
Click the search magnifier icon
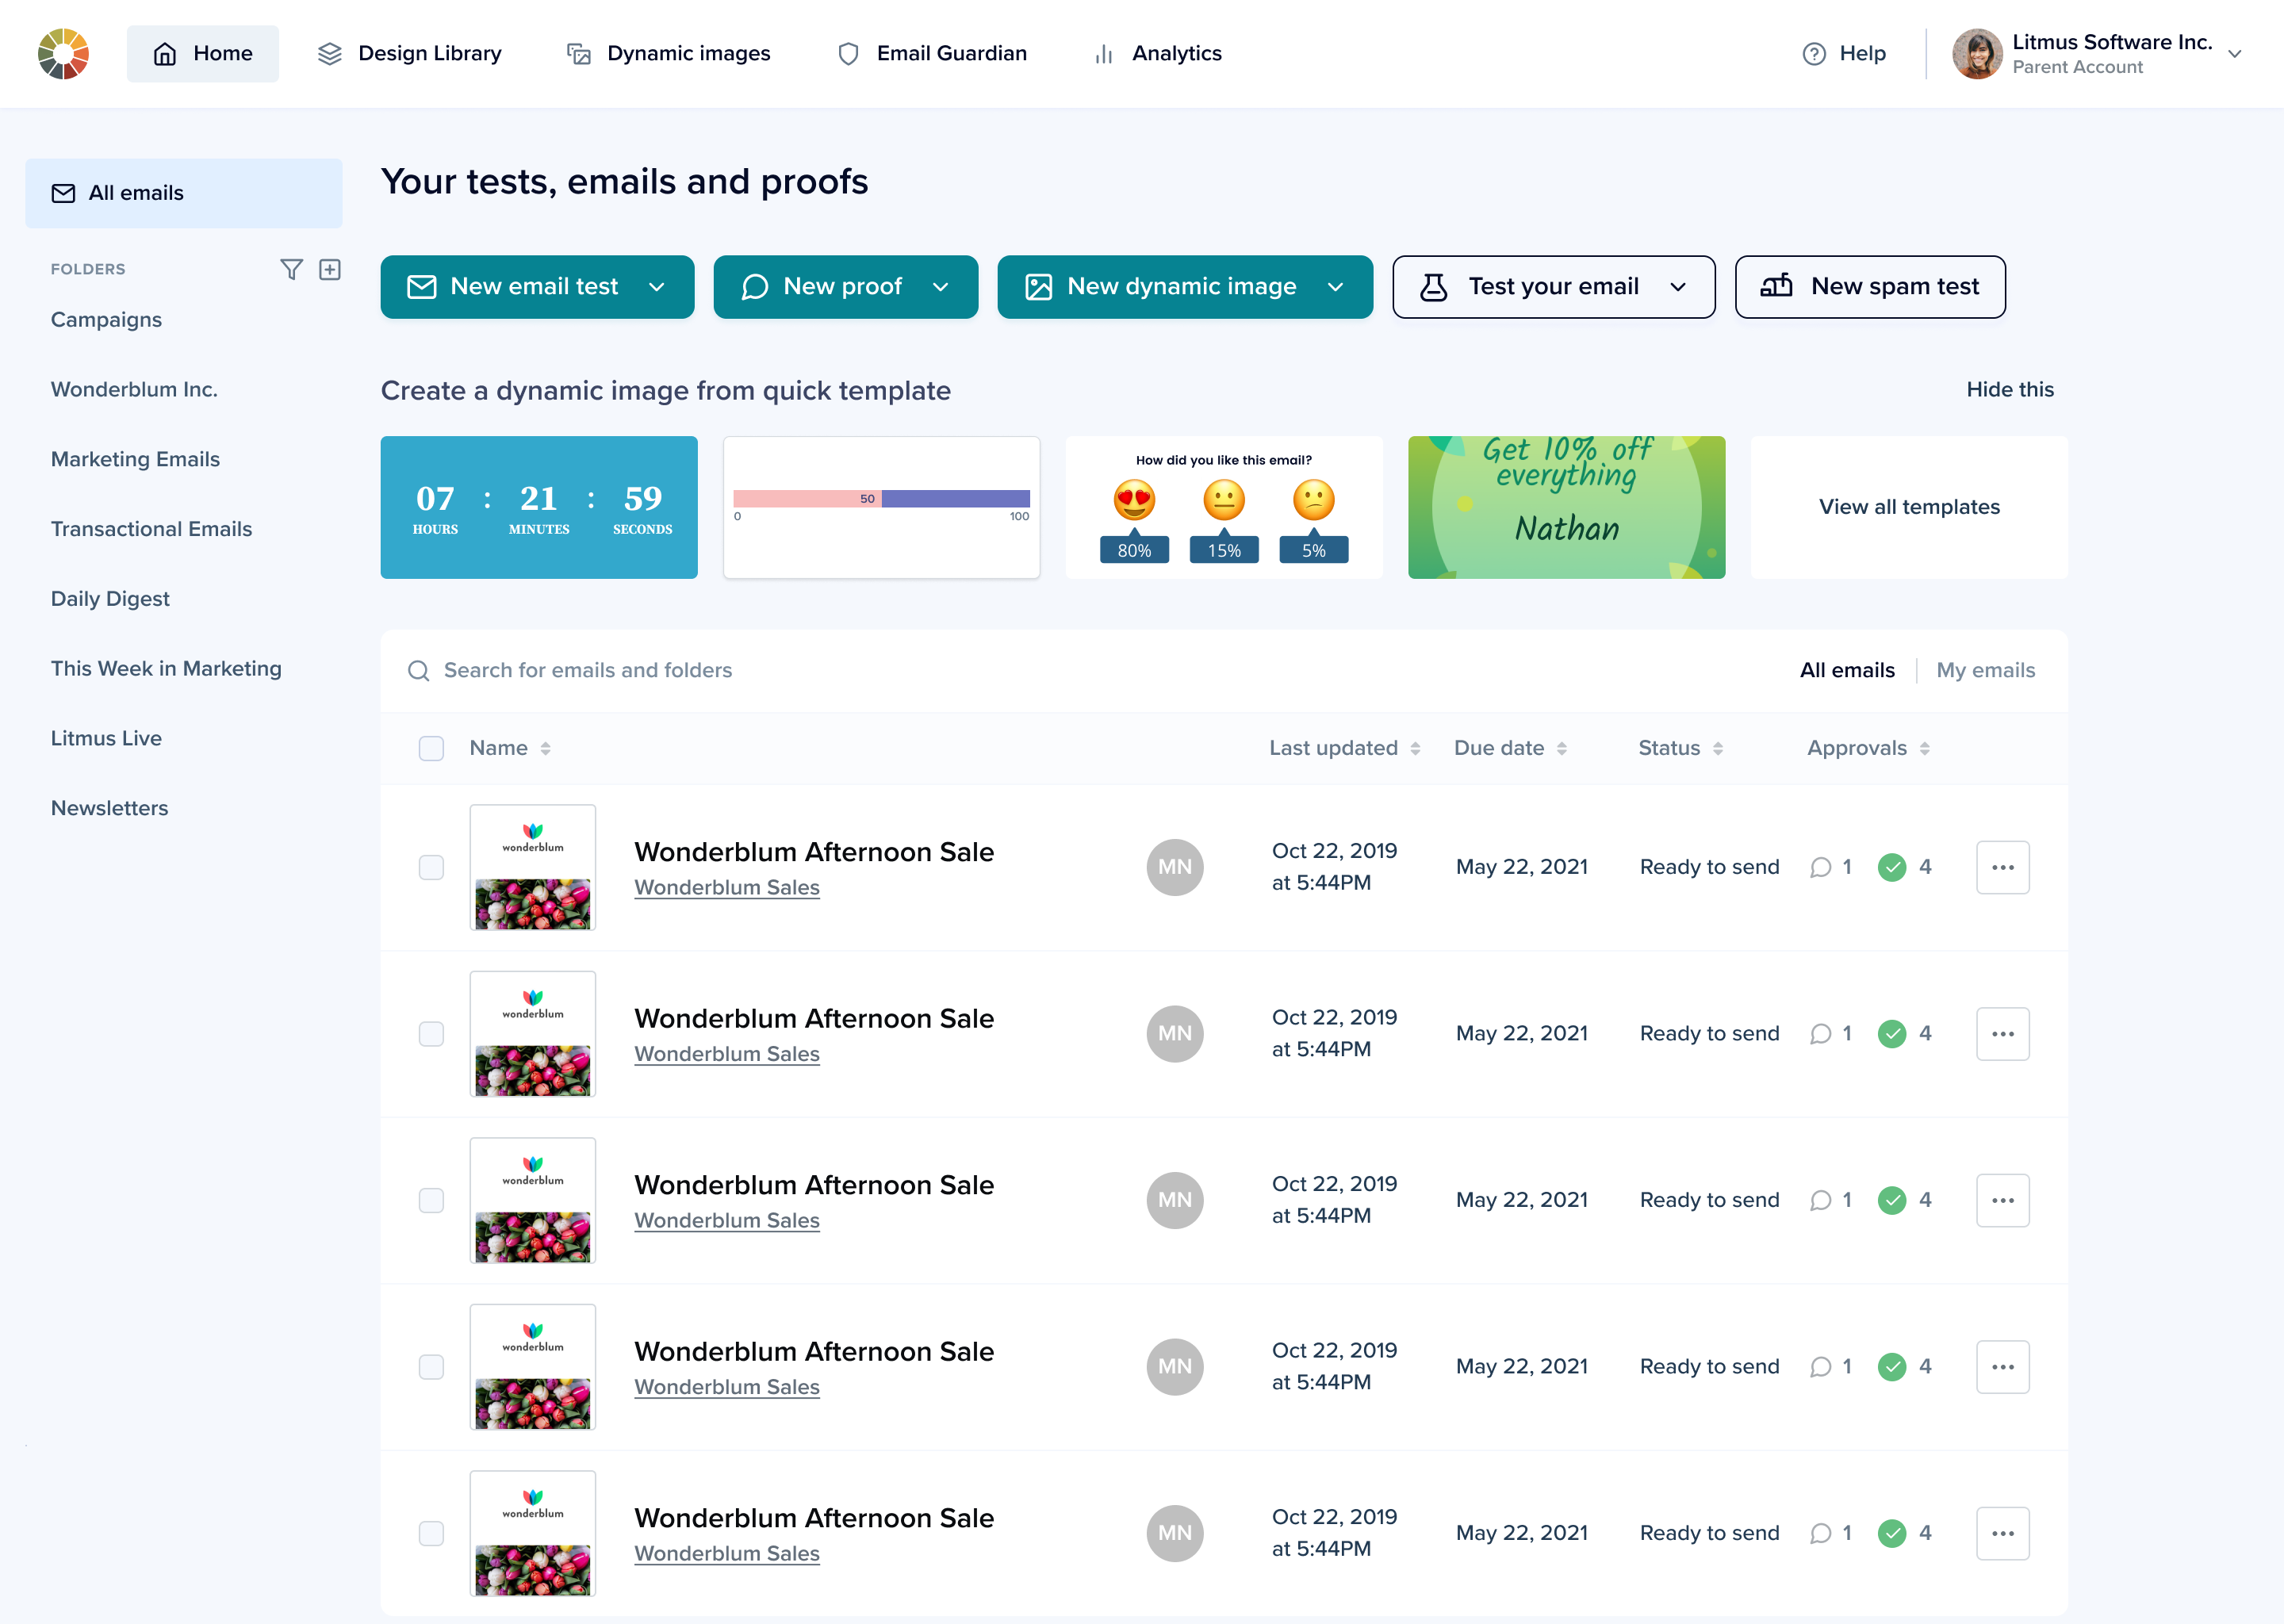point(418,670)
